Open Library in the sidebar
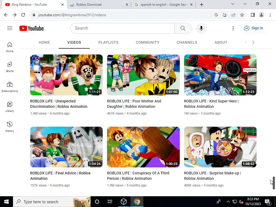 point(10,107)
